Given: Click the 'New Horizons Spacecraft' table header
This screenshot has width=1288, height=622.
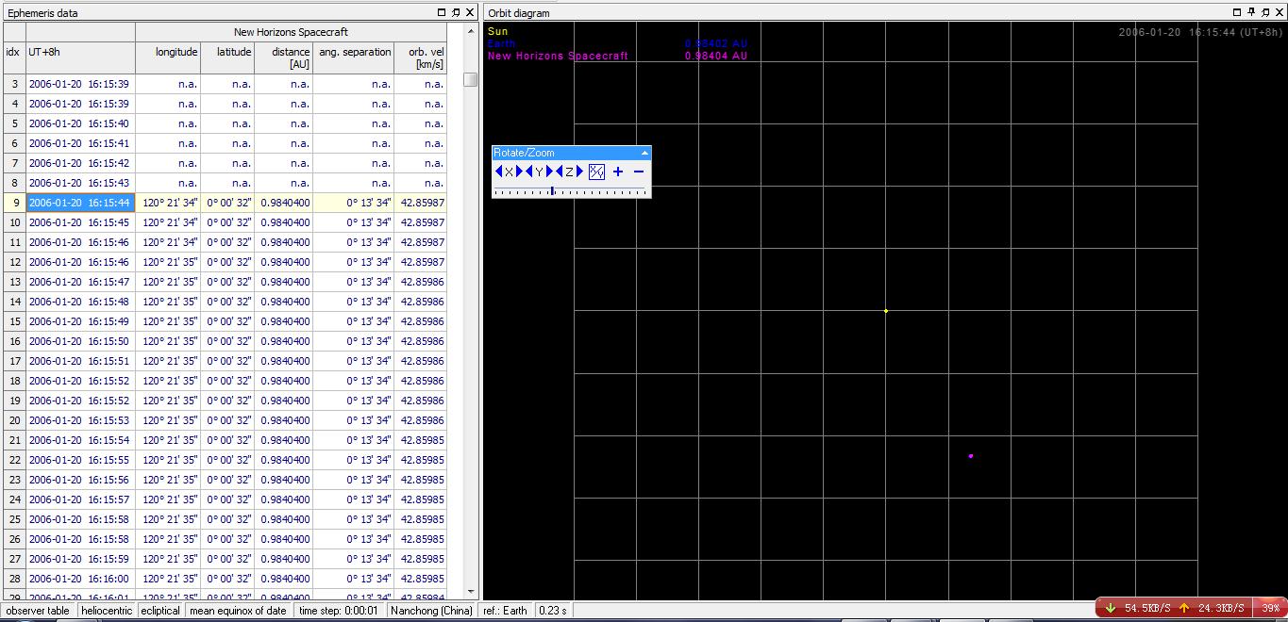Looking at the screenshot, I should (x=292, y=32).
